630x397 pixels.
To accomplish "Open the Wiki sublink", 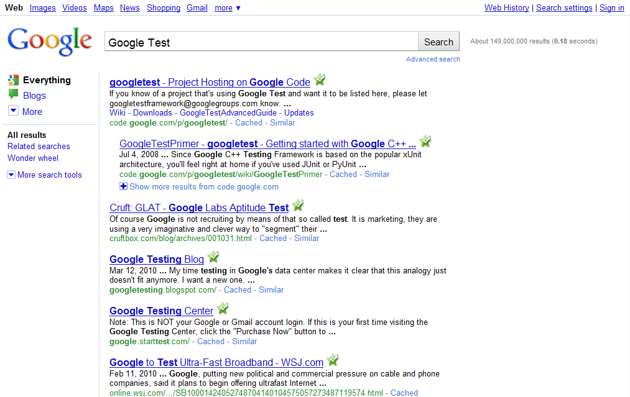I will click(118, 113).
